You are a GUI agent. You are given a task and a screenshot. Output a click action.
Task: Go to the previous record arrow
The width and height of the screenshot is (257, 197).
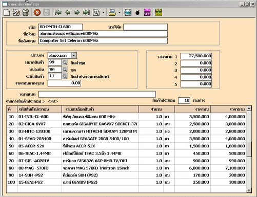[x=68, y=12]
